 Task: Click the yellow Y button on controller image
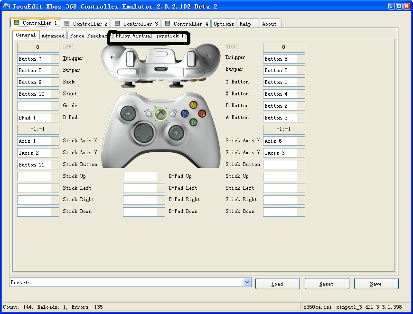click(x=193, y=105)
